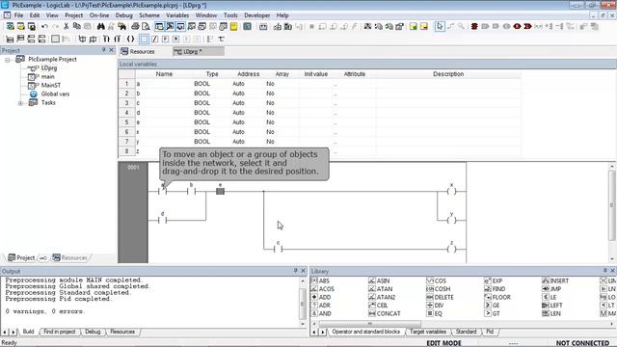
Task: Click the ladder editor vertical scrollbar
Action: click(x=612, y=204)
